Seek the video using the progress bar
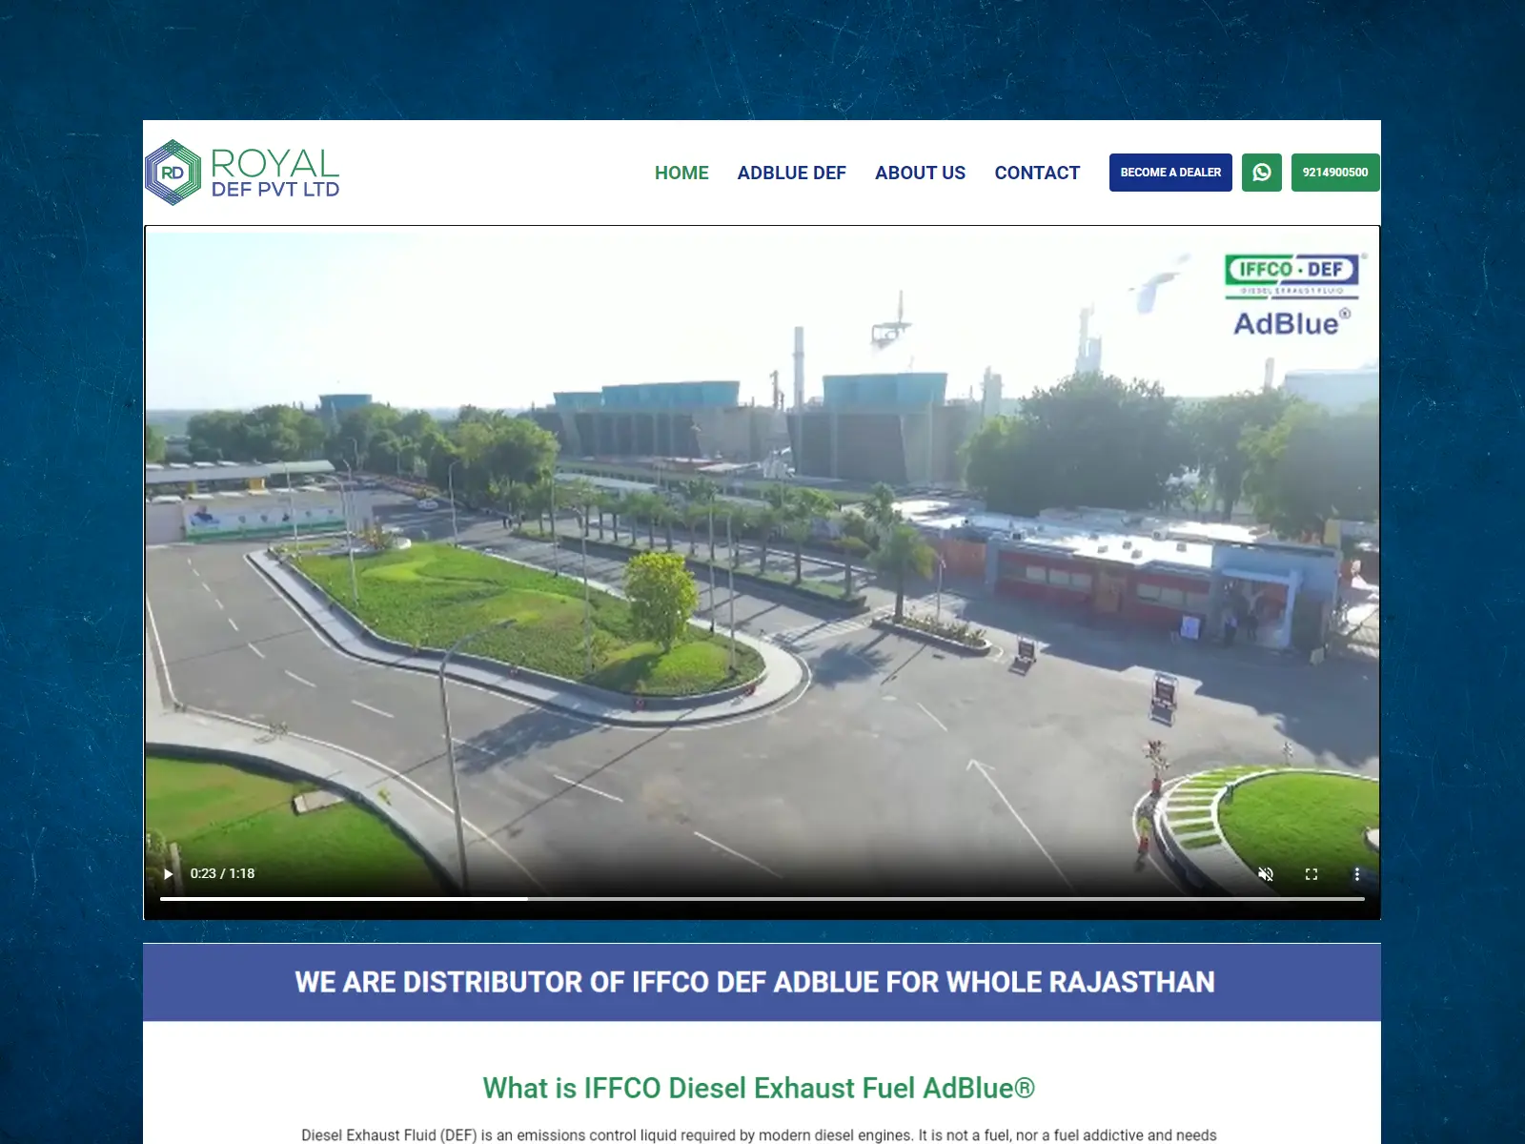 click(762, 899)
